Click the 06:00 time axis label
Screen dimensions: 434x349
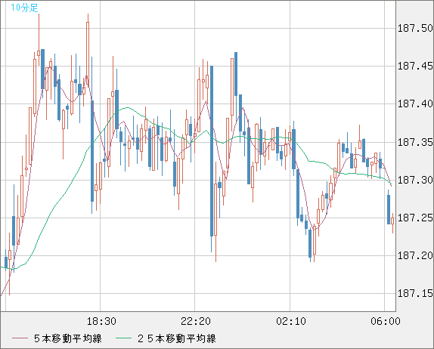pos(386,321)
